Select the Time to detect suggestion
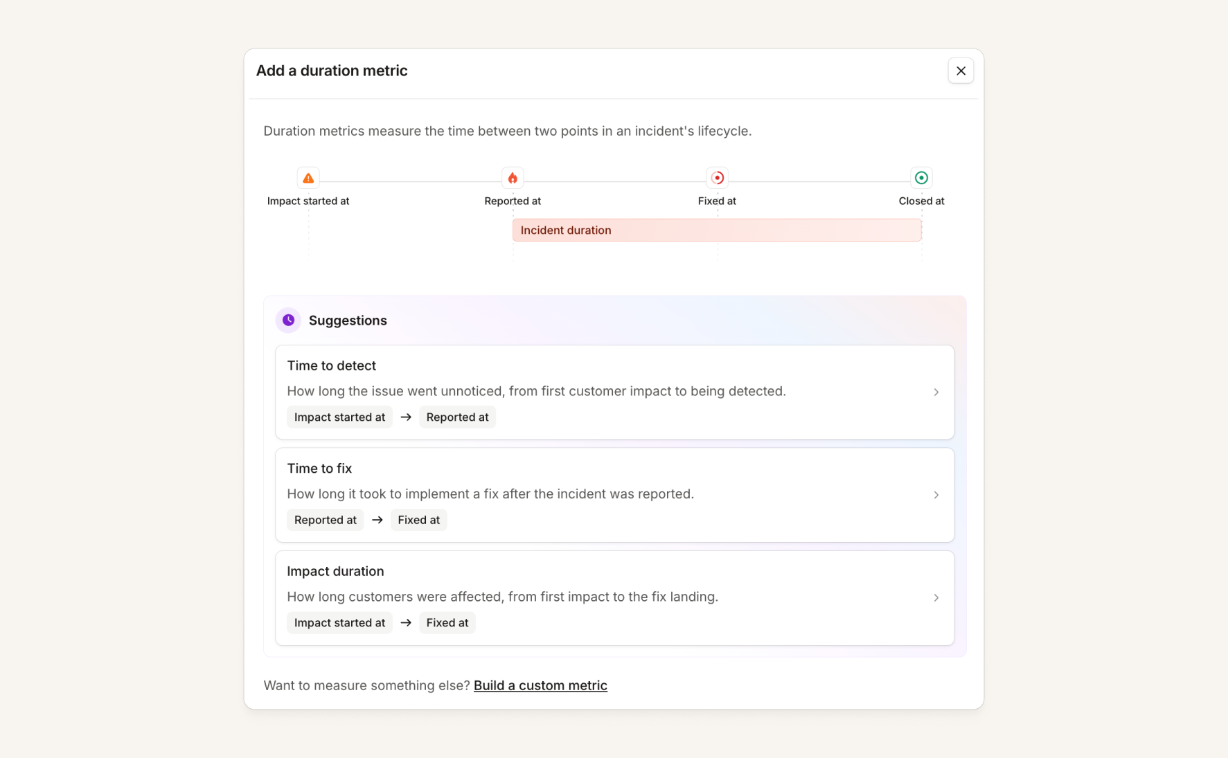Viewport: 1228px width, 758px height. 615,392
